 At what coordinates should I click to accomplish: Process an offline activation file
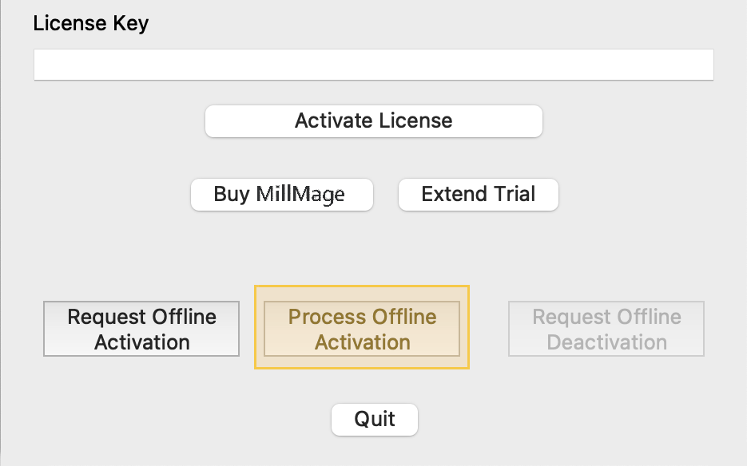coord(362,329)
